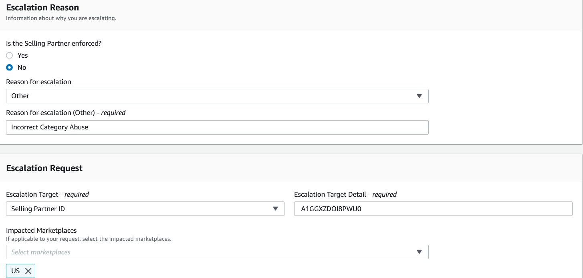The width and height of the screenshot is (583, 278).
Task: Click the arrow icon on Escalation Target
Action: point(275,209)
